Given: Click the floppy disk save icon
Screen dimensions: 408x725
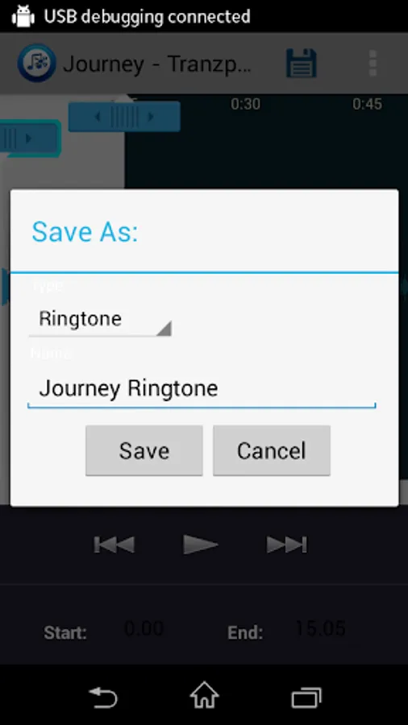Looking at the screenshot, I should 301,63.
